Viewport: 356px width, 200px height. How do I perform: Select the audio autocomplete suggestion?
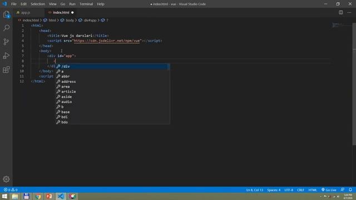pos(113,102)
